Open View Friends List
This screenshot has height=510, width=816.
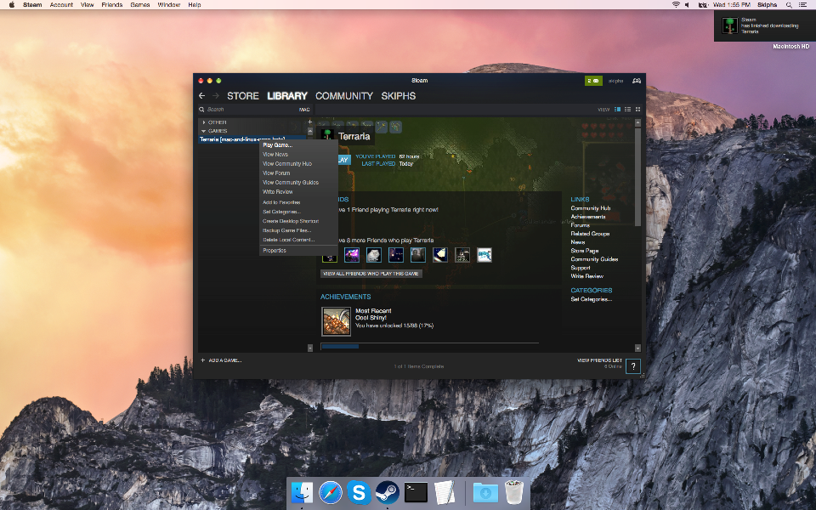point(599,360)
